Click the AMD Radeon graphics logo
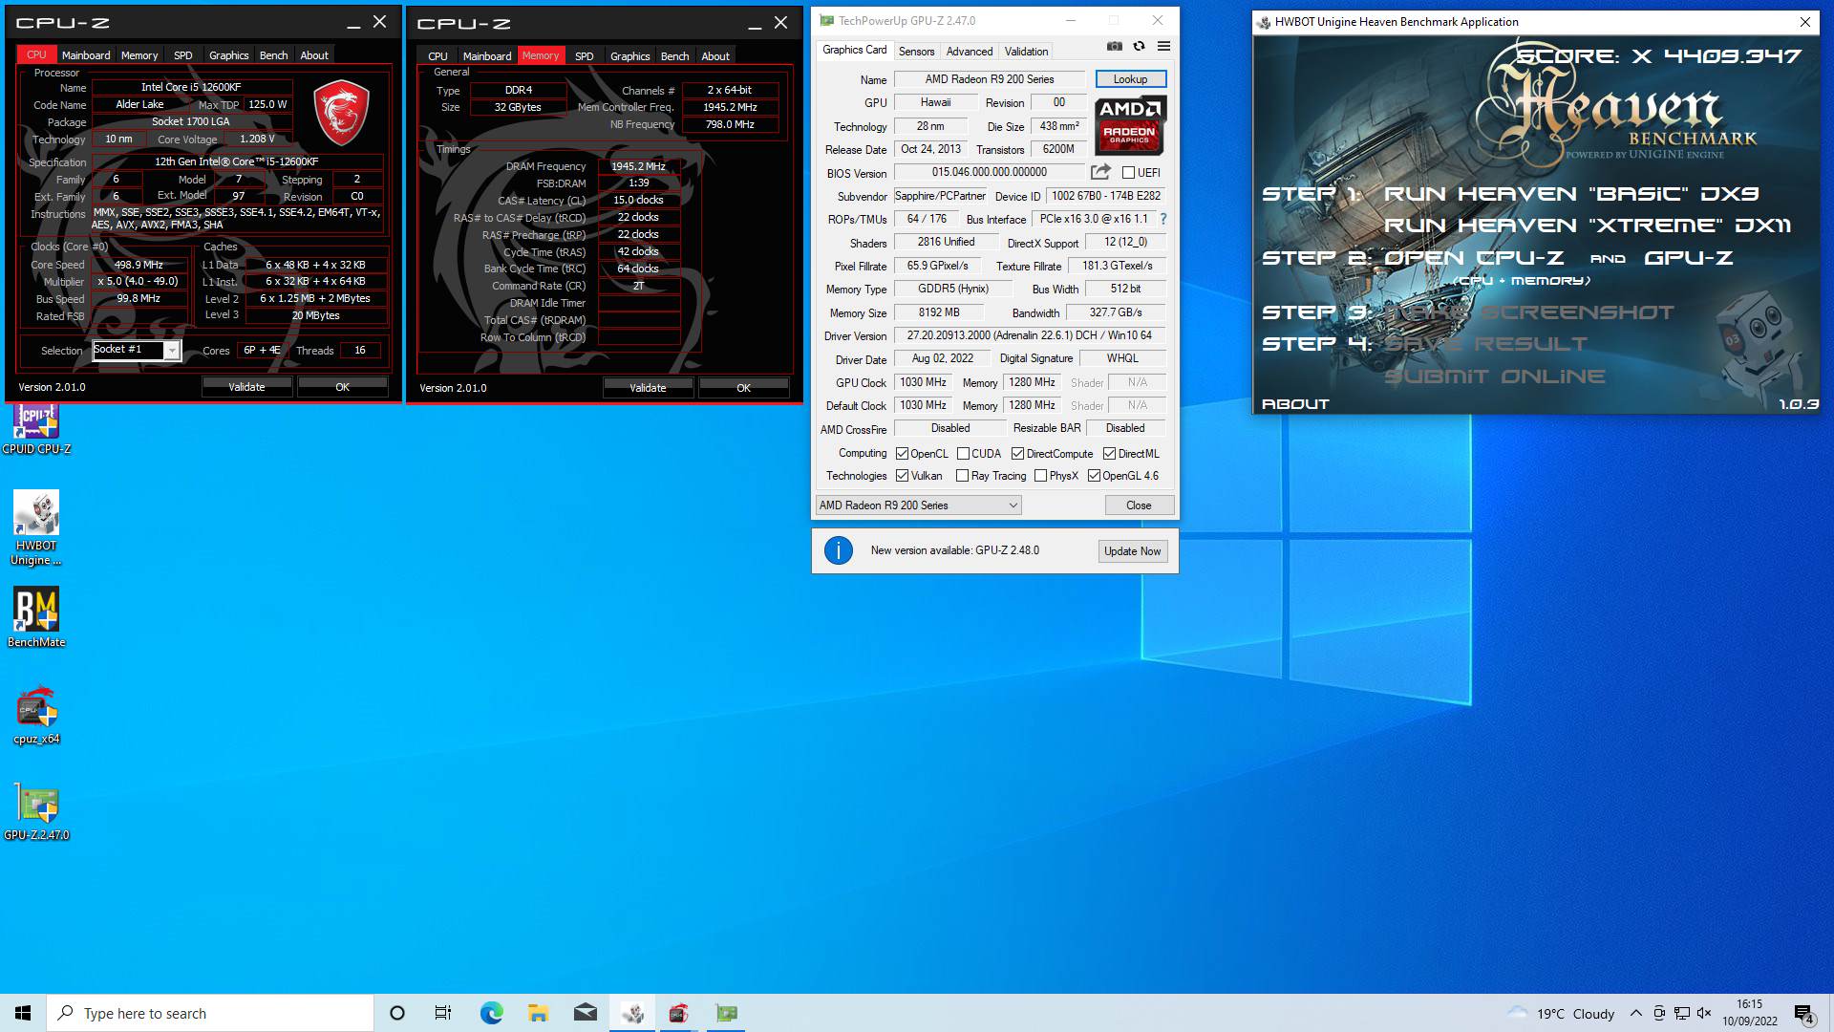1834x1032 pixels. coord(1130,125)
